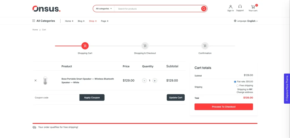The width and height of the screenshot is (290, 138).
Task: Click the Explore More Theme side tab
Action: pos(287,88)
